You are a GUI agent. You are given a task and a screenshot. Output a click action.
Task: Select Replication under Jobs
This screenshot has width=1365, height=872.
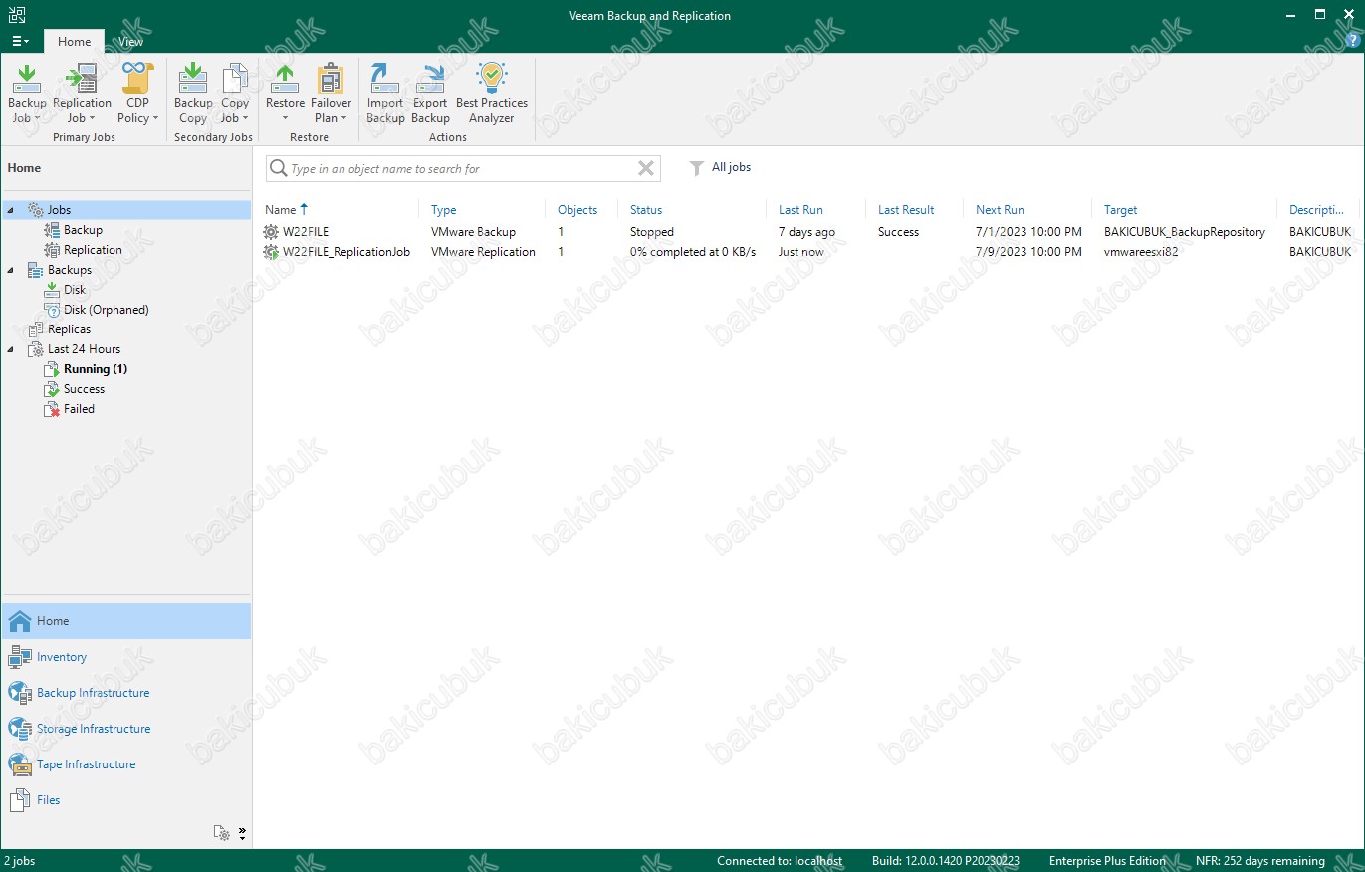[93, 250]
